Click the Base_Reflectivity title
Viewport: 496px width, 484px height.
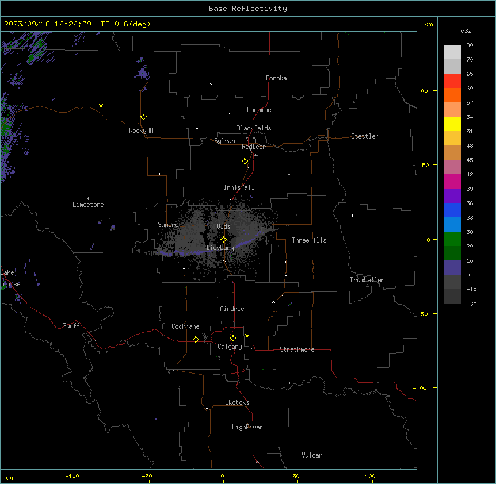coord(248,9)
